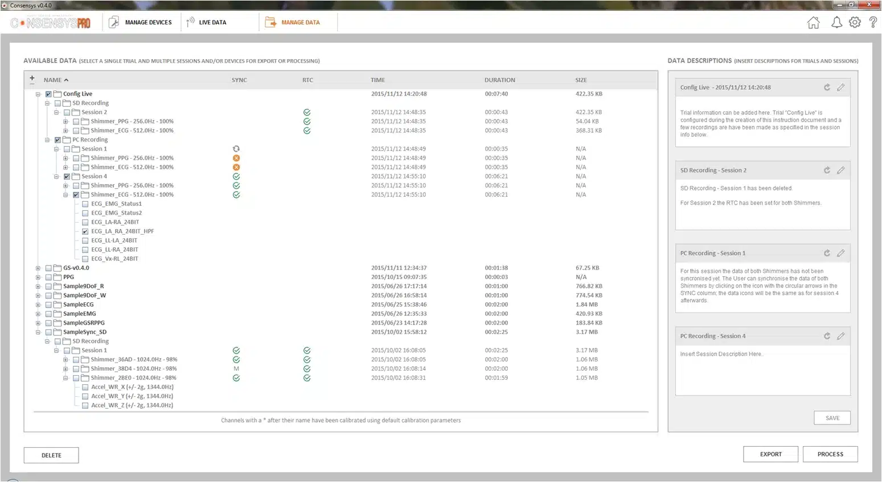
Task: Click the Delete button
Action: 51,455
